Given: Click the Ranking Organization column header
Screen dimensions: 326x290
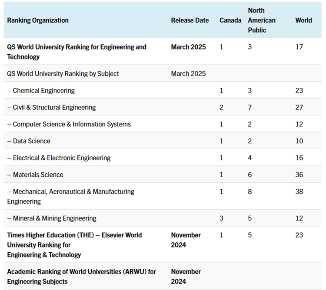Looking at the screenshot, I should pos(38,20).
